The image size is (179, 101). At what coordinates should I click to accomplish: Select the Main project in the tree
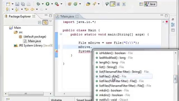point(17,28)
